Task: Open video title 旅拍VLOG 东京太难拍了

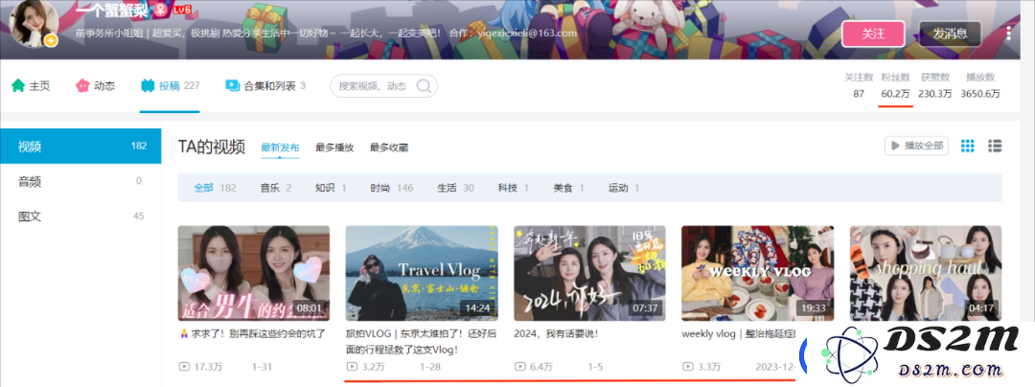Action: pyautogui.click(x=421, y=342)
